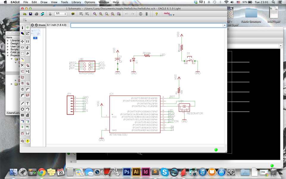Screen dimensions: 286x179
Task: Select the Group selection tool
Action: 22,53
